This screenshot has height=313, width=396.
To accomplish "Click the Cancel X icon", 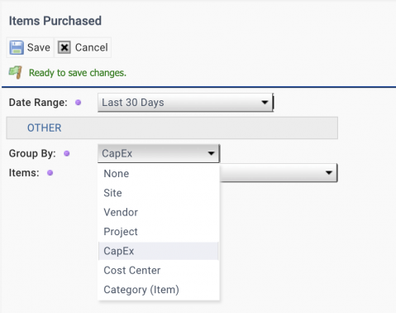I will 64,47.
